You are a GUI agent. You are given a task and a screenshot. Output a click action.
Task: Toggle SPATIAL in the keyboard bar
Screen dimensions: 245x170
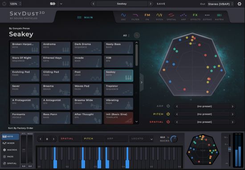[70, 138]
